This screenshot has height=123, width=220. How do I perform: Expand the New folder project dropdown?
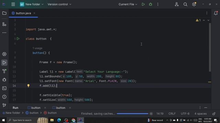32,4
